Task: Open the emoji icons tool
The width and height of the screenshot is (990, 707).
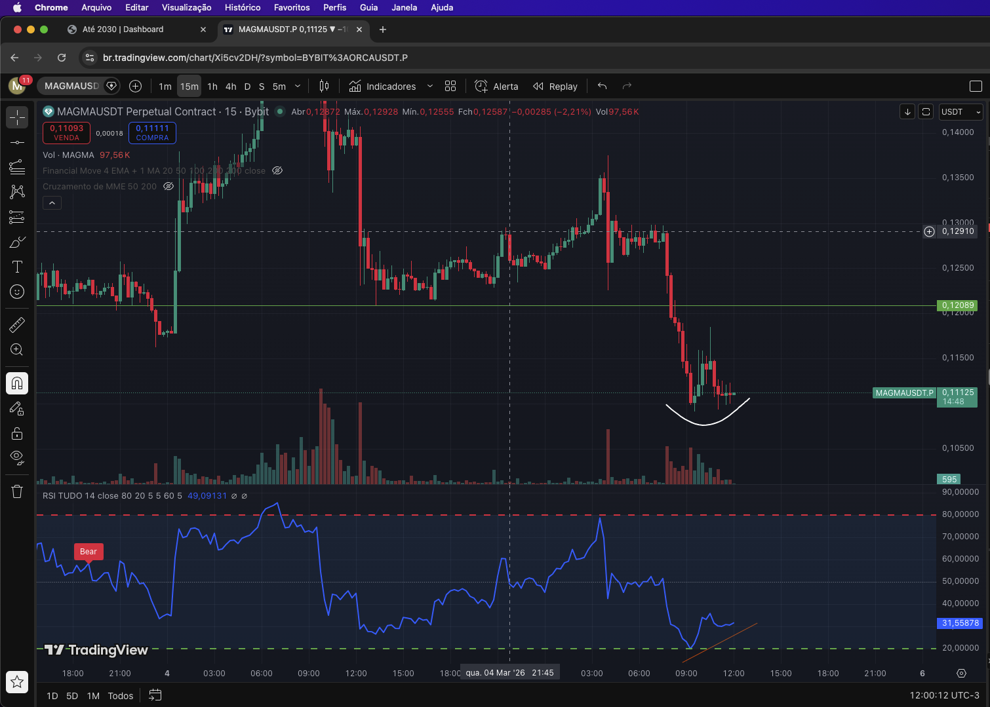Action: click(x=17, y=292)
